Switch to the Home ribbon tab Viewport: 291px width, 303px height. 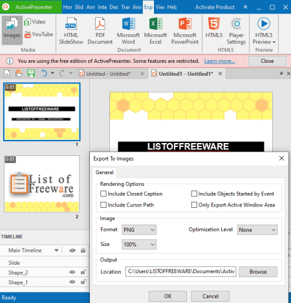tap(67, 7)
